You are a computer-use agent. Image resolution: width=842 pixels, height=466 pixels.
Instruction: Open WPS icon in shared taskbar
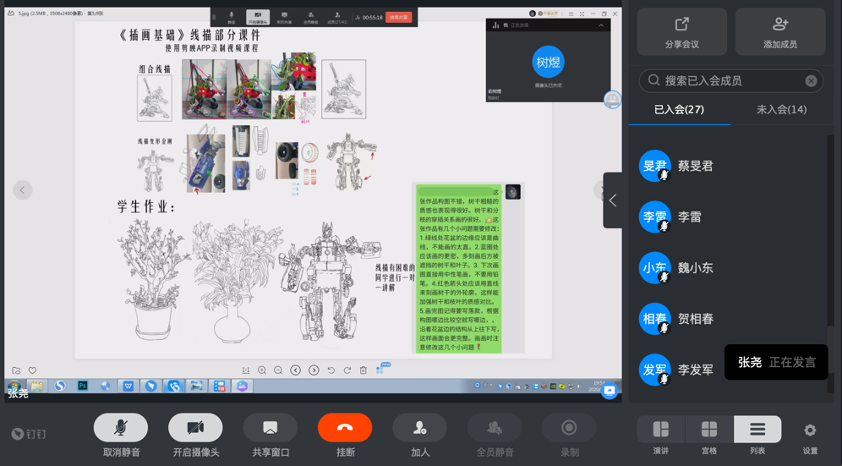pyautogui.click(x=128, y=386)
